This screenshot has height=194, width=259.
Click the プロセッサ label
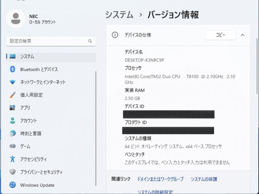click(x=133, y=68)
